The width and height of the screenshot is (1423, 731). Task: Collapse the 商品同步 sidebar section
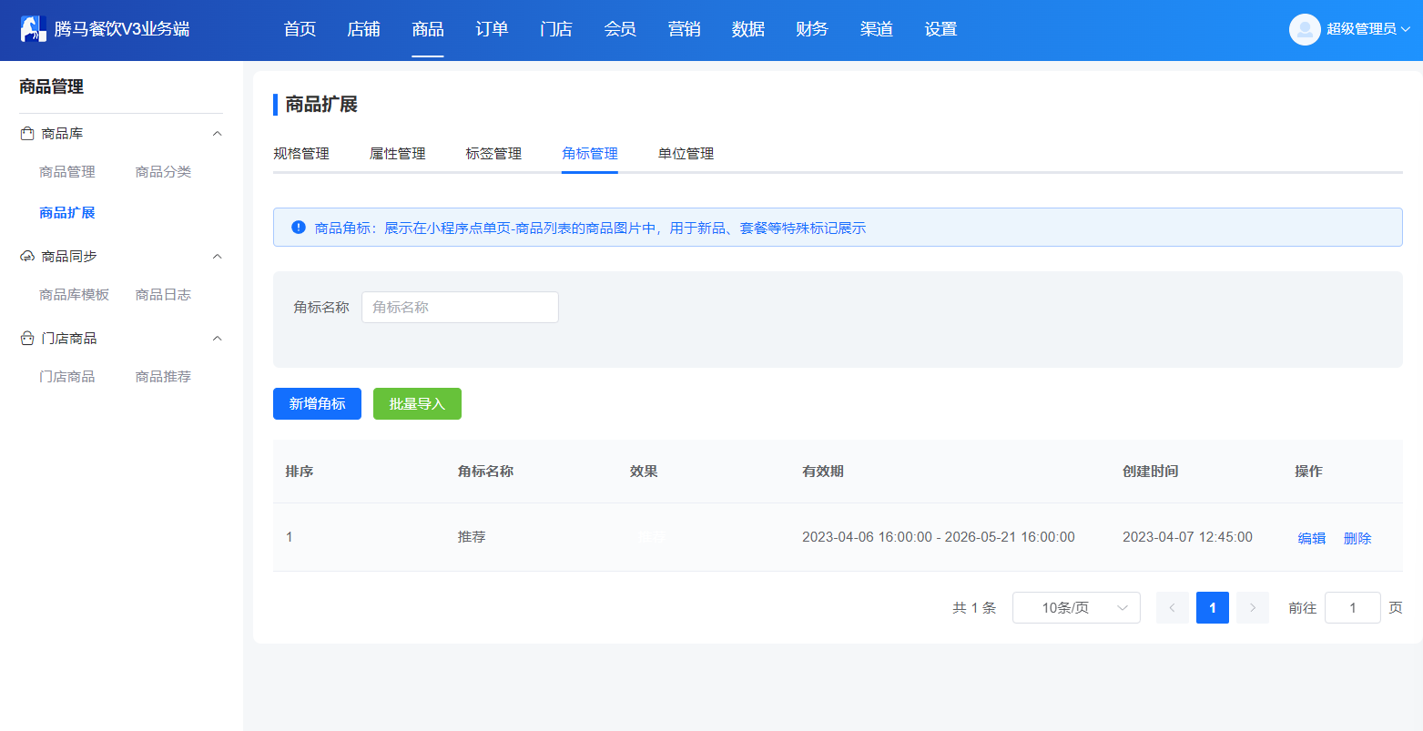(217, 257)
